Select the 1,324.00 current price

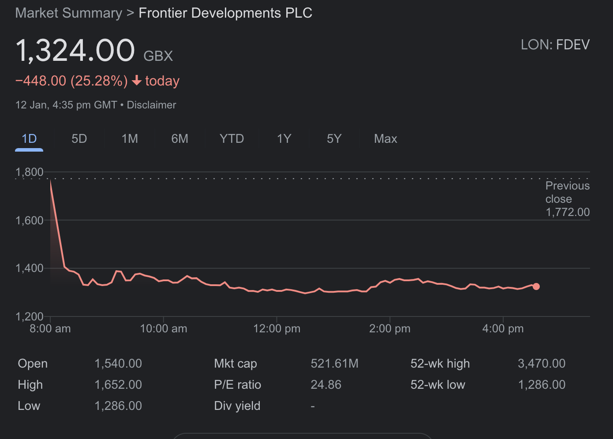click(75, 50)
